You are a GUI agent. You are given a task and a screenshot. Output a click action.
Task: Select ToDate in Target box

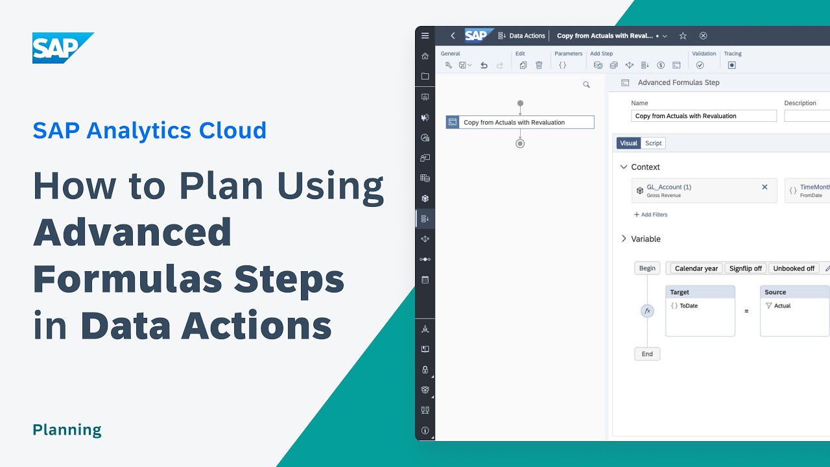tap(685, 305)
